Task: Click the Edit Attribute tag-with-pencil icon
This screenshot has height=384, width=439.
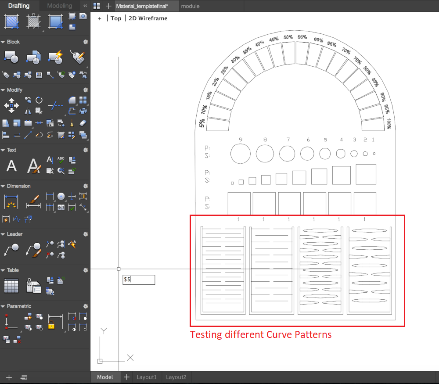Action: coord(78,57)
